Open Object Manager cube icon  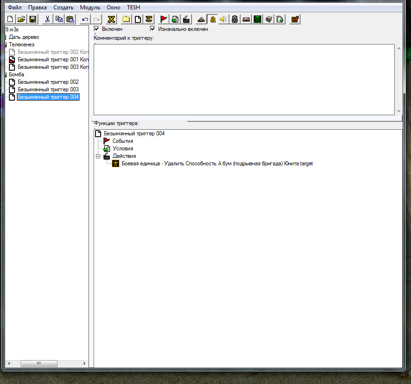point(269,19)
